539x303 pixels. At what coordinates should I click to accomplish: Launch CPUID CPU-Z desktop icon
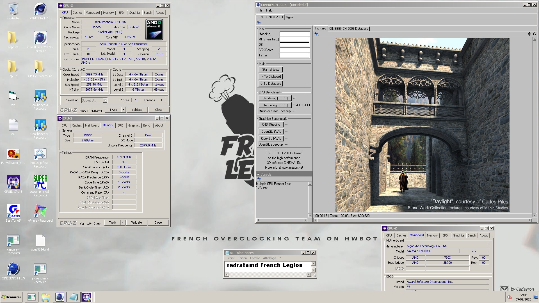13,182
